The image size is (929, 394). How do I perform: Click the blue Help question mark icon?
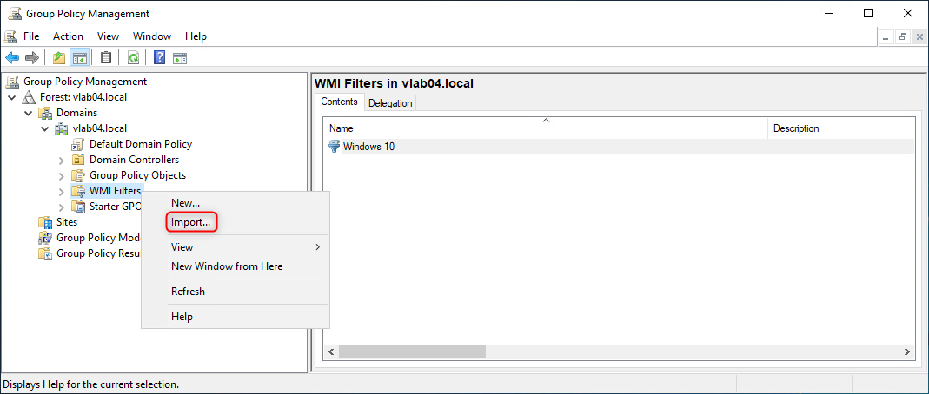coord(159,58)
